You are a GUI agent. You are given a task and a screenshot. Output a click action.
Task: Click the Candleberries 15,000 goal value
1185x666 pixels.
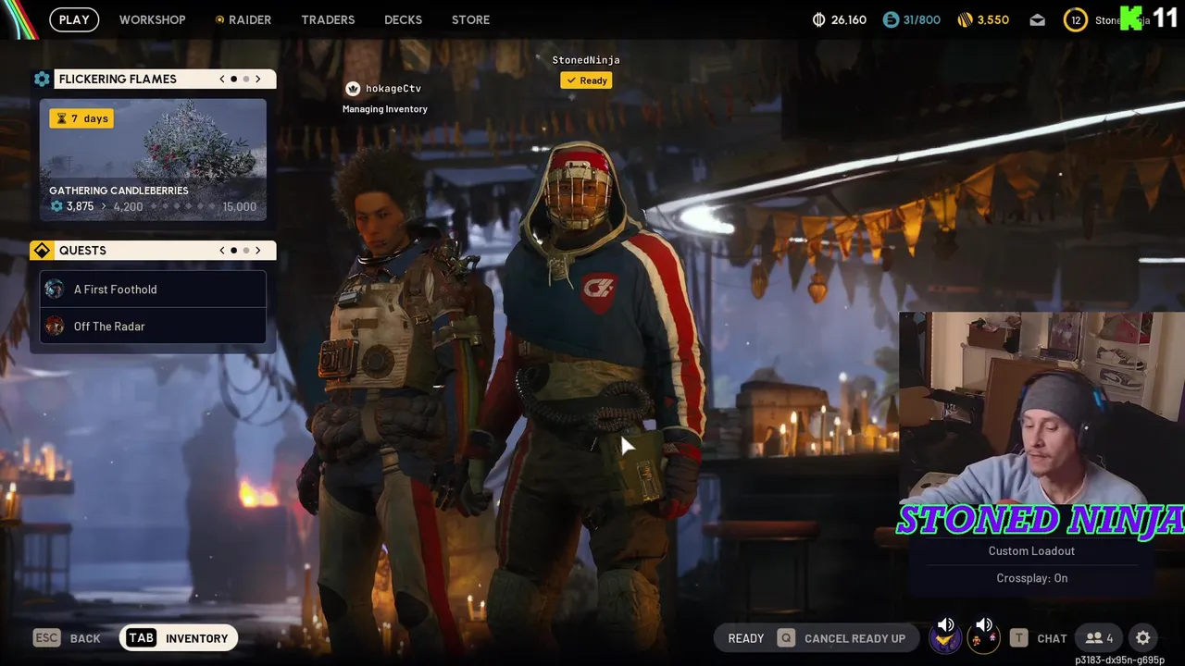coord(239,206)
